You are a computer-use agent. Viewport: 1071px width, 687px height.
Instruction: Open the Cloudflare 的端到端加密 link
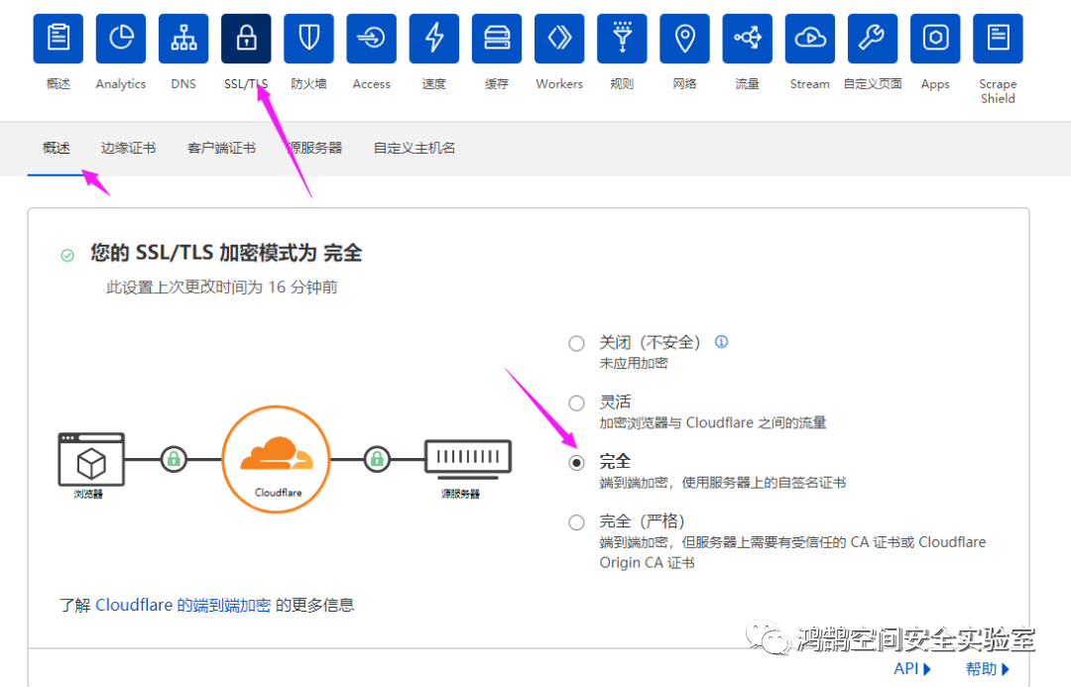183,605
